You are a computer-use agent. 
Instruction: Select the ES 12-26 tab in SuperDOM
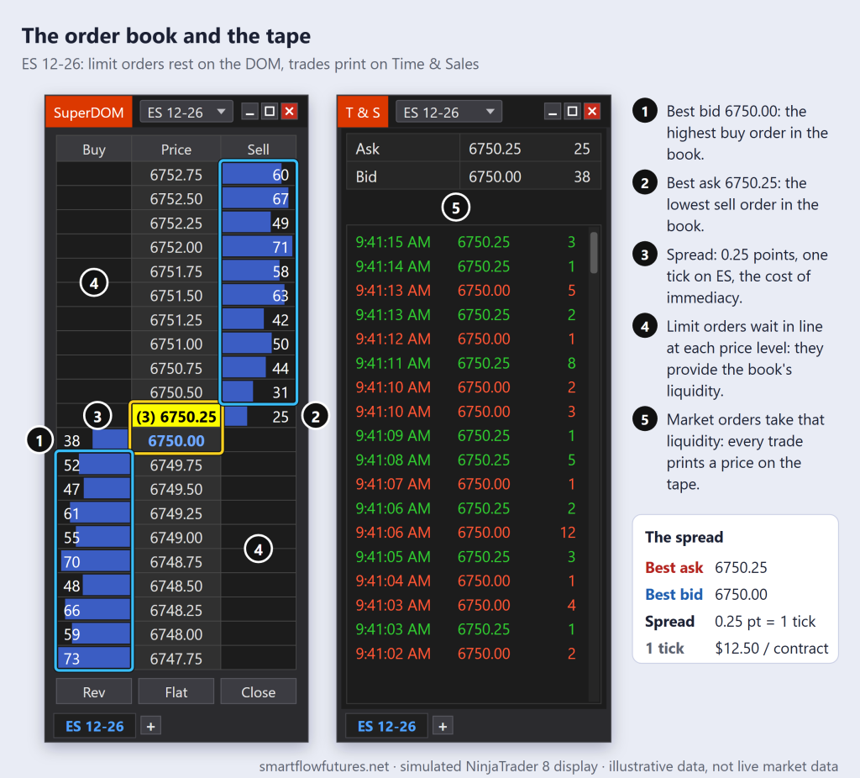(94, 727)
